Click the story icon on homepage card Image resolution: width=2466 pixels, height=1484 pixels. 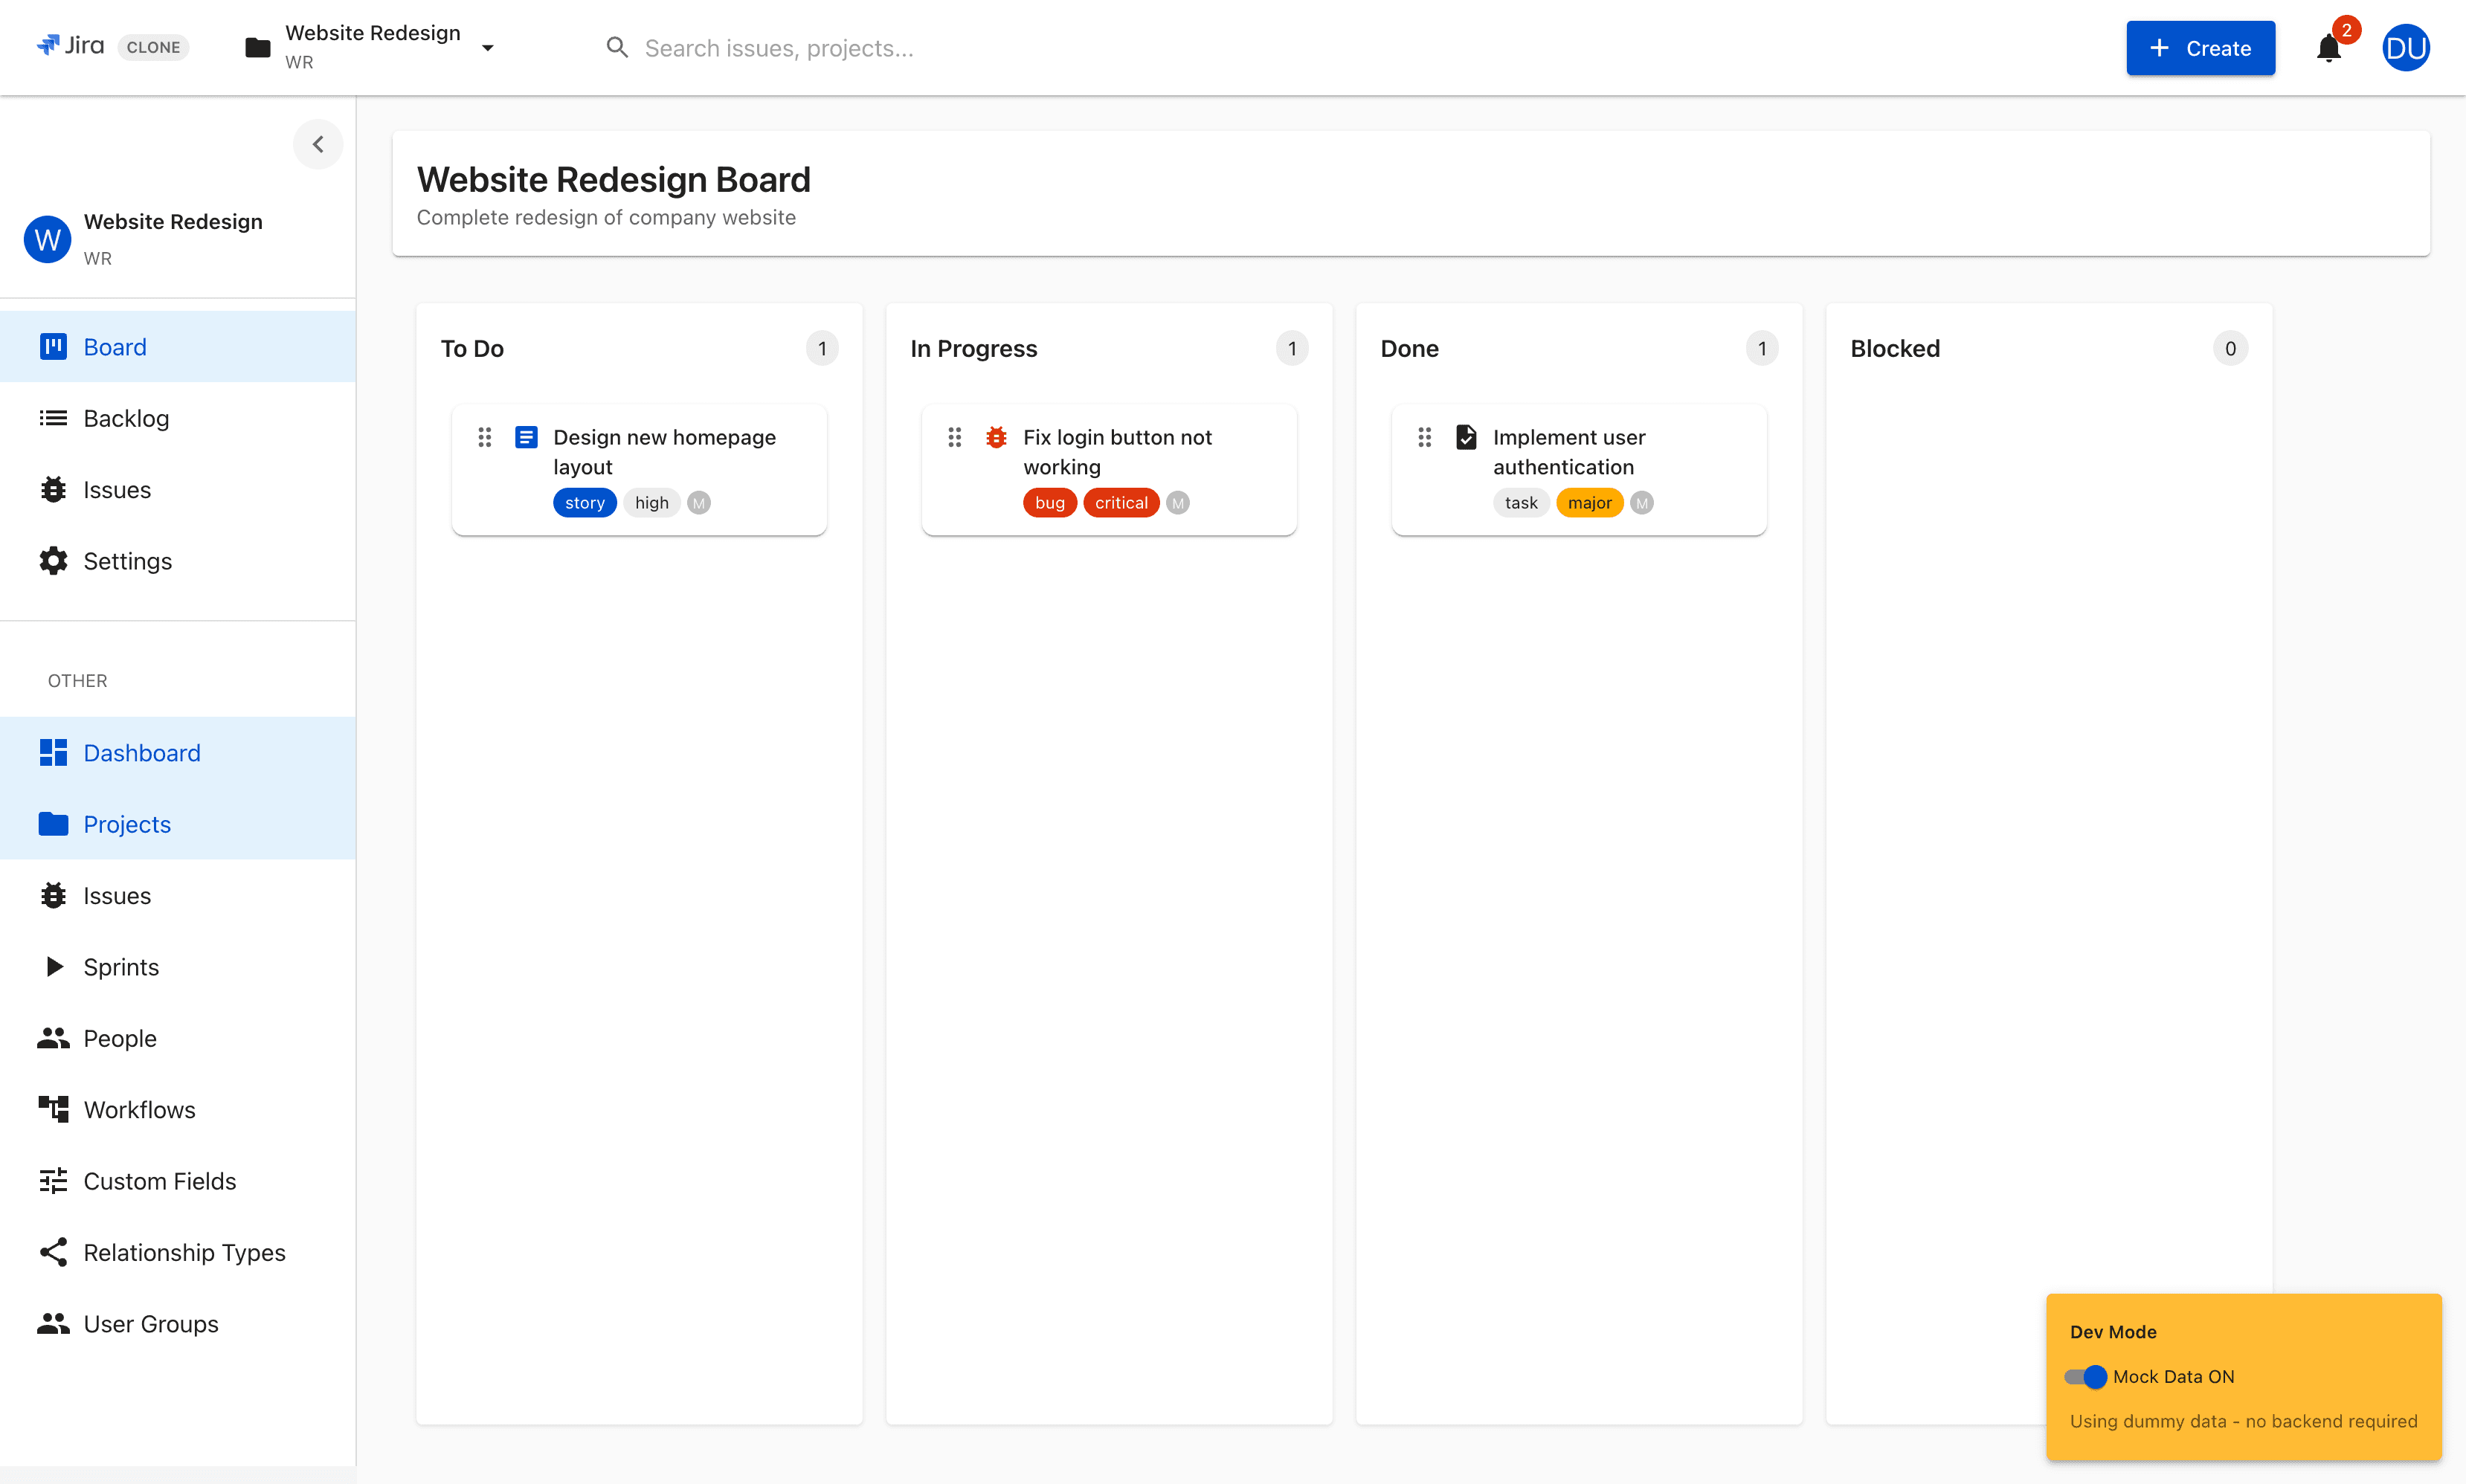(x=526, y=437)
